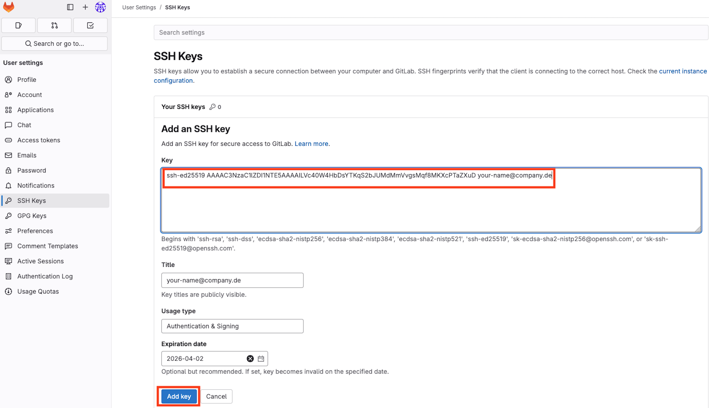Open the user avatar menu
Viewport: 709px width, 408px height.
100,7
